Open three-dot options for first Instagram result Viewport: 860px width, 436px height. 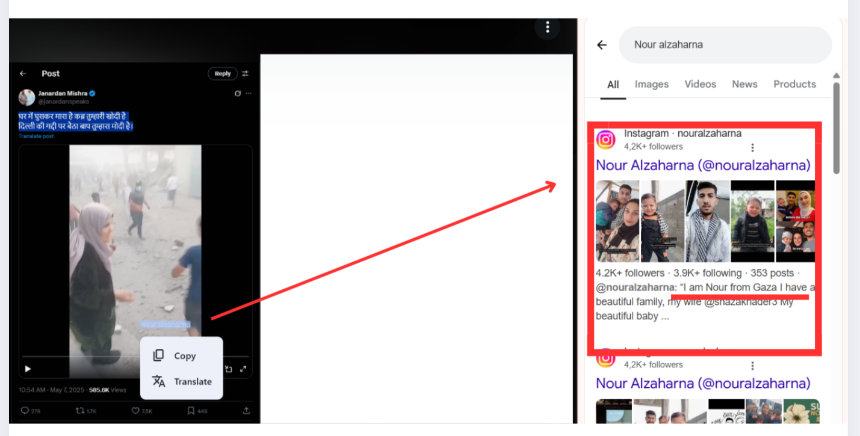[752, 147]
